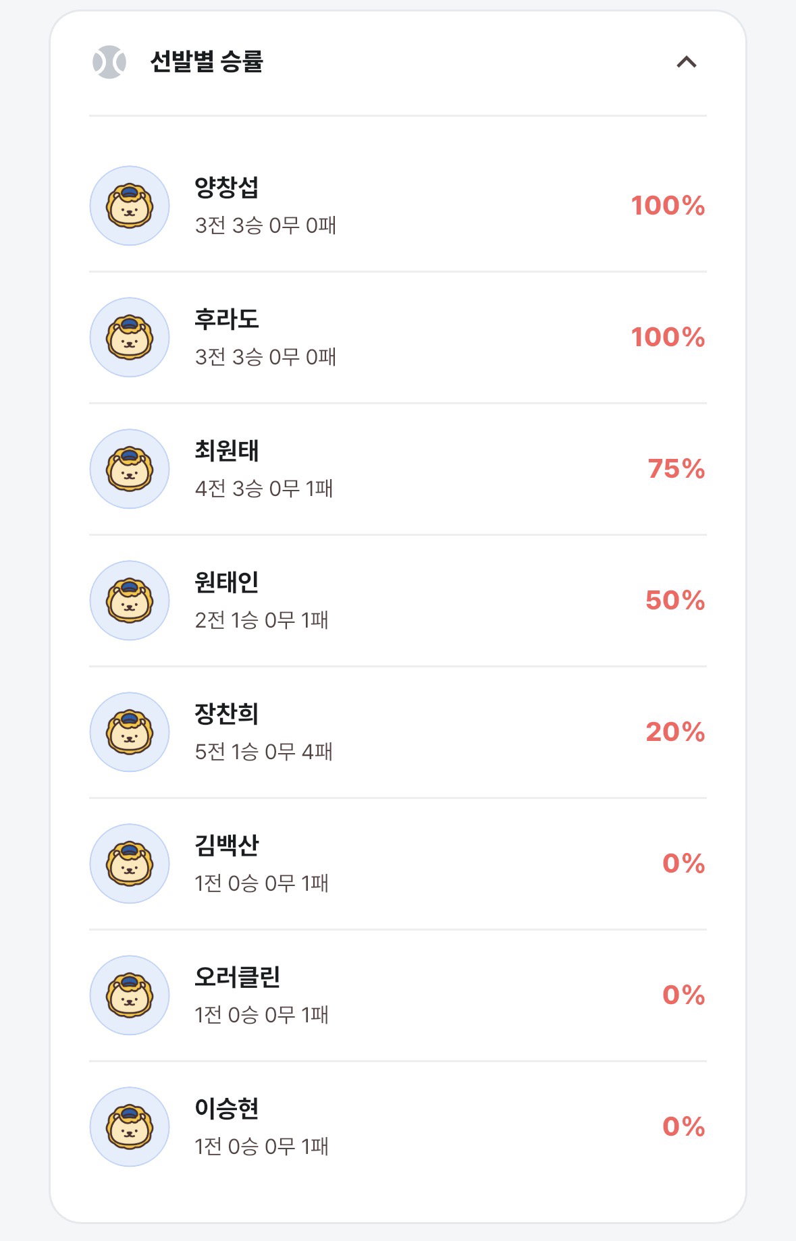Open 김백산's lion avatar icon

[130, 864]
